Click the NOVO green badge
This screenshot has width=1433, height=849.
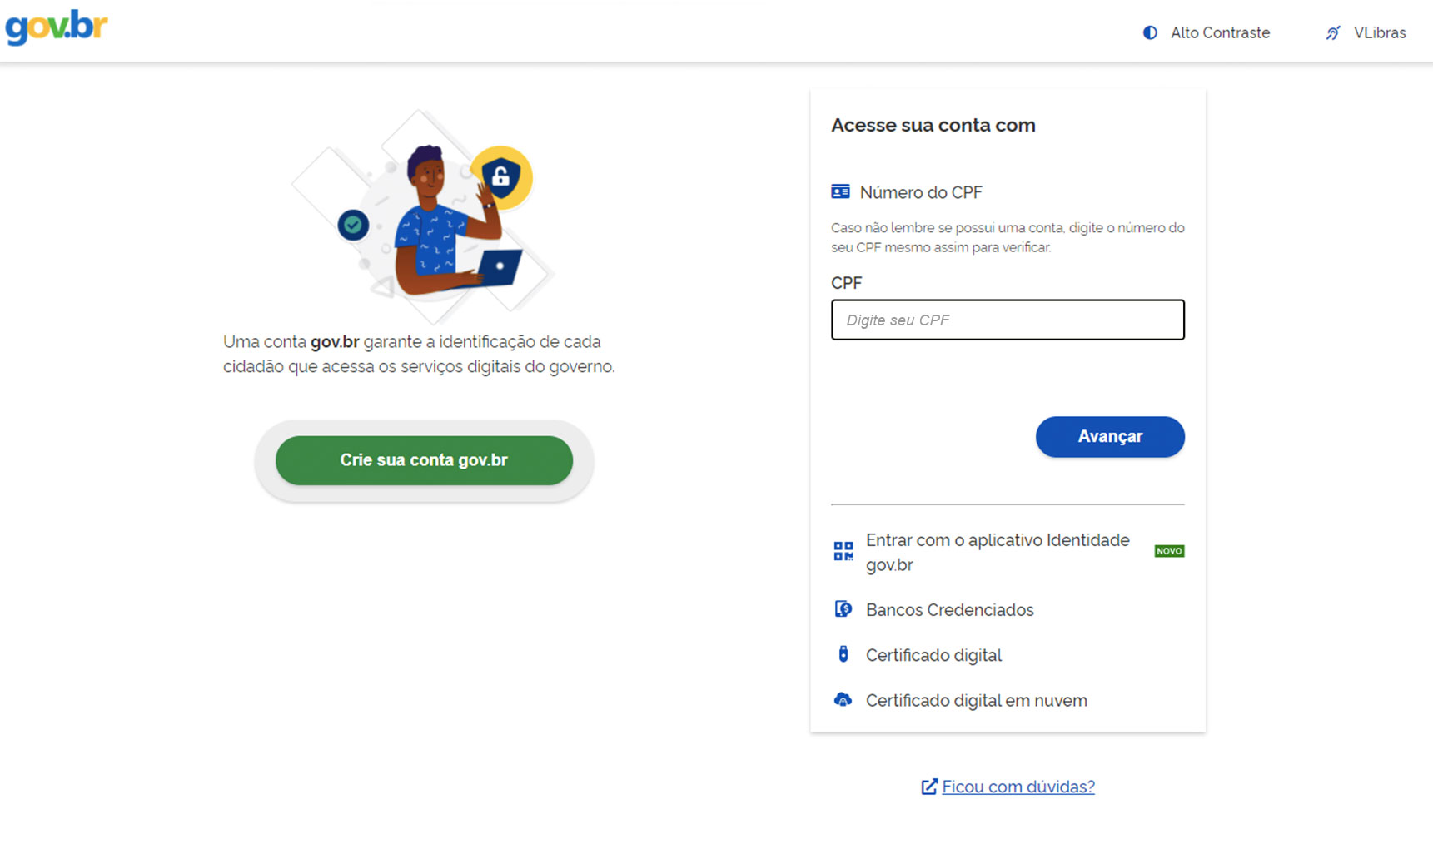click(1169, 551)
